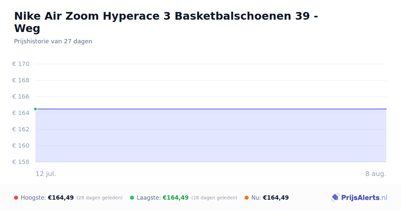Click the '12 jul.' date label
Viewport: 401px width, 210px height.
coord(46,174)
